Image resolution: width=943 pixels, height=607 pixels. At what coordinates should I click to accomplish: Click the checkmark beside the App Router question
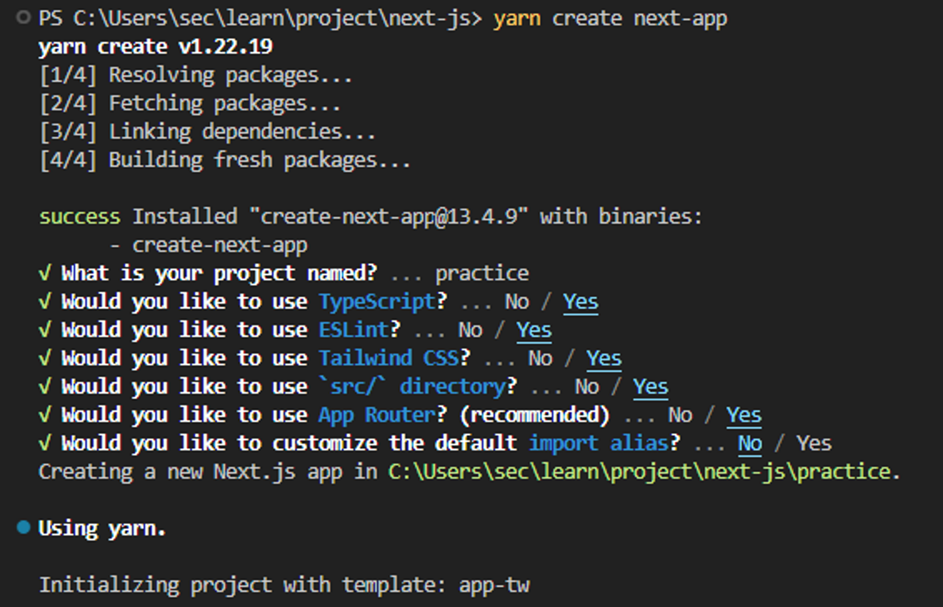click(45, 414)
